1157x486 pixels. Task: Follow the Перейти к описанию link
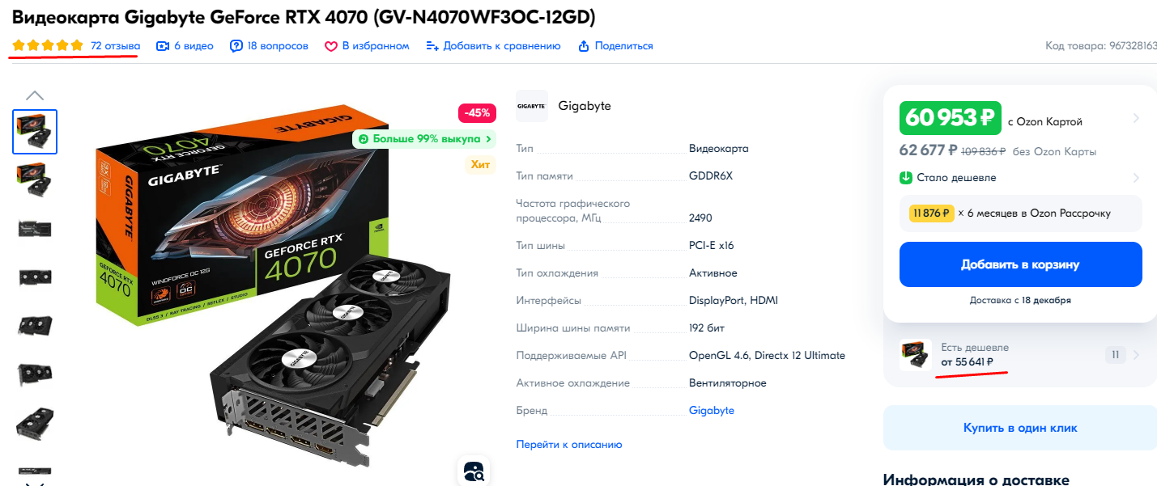pyautogui.click(x=569, y=444)
